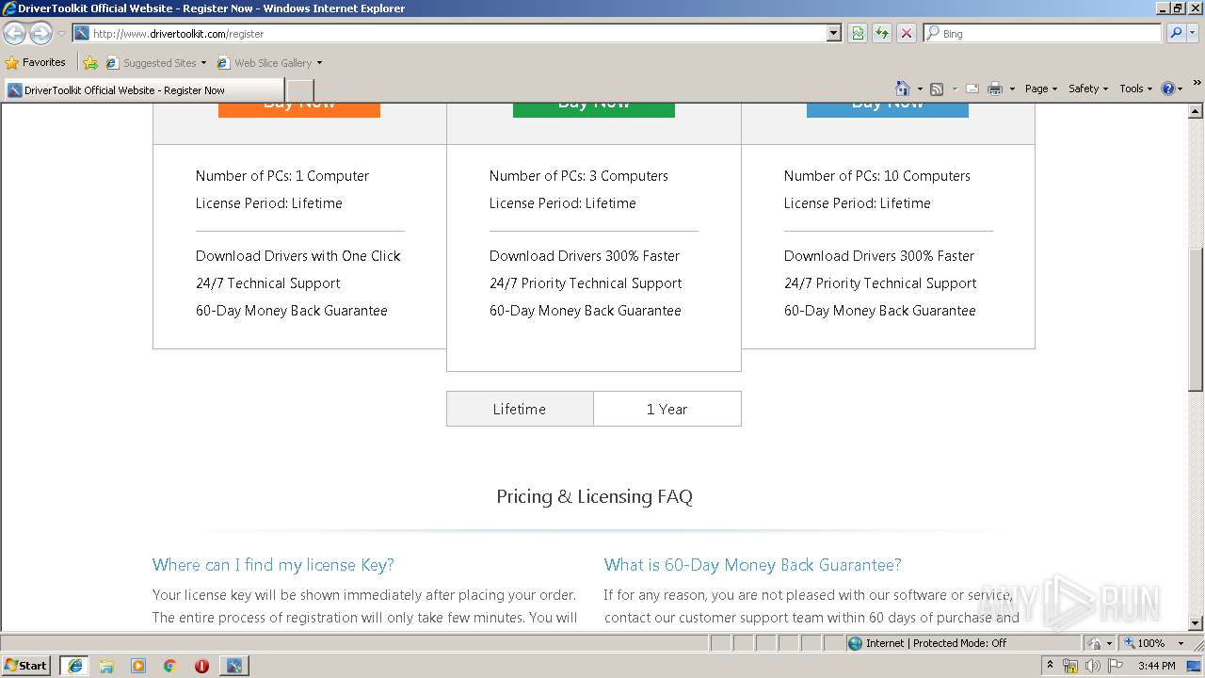
Task: Open the Safety menu
Action: [1088, 89]
